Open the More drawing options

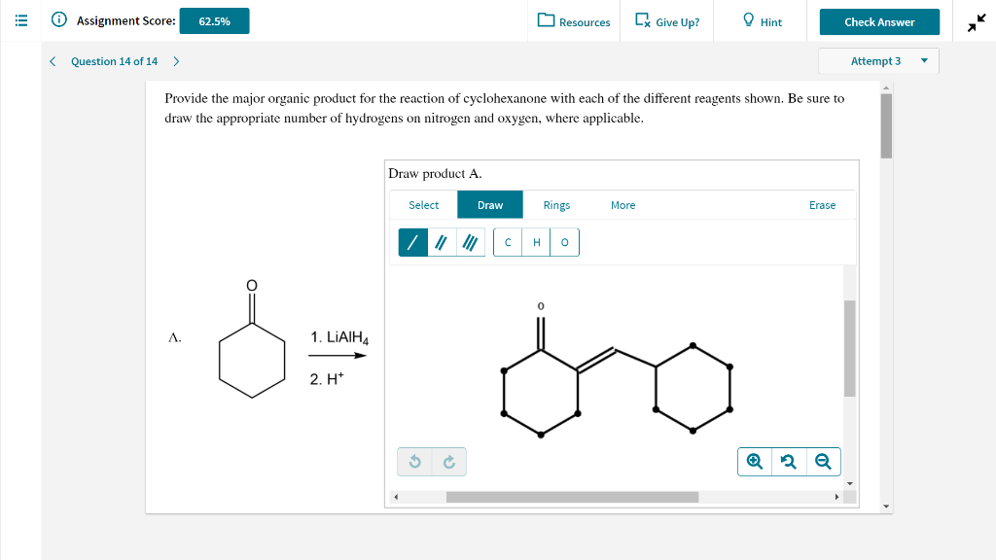coord(622,205)
